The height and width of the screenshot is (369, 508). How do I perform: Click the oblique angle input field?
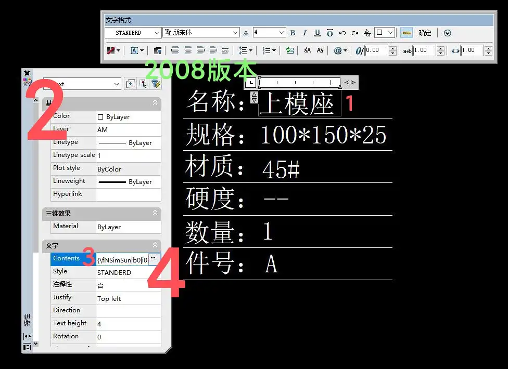coord(375,50)
